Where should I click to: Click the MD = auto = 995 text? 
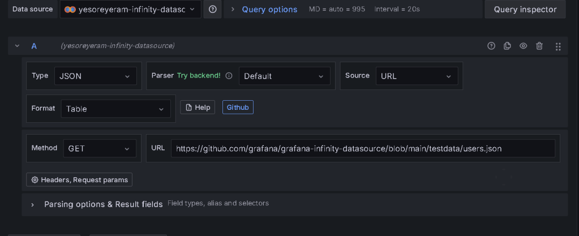[337, 9]
